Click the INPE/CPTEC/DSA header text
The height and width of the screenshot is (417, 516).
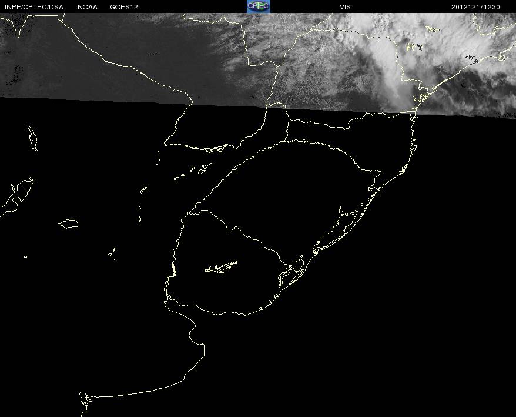[x=34, y=7]
